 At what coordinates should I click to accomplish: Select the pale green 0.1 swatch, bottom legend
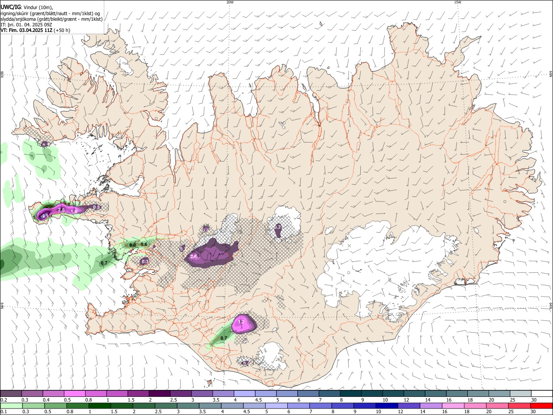pos(11,405)
